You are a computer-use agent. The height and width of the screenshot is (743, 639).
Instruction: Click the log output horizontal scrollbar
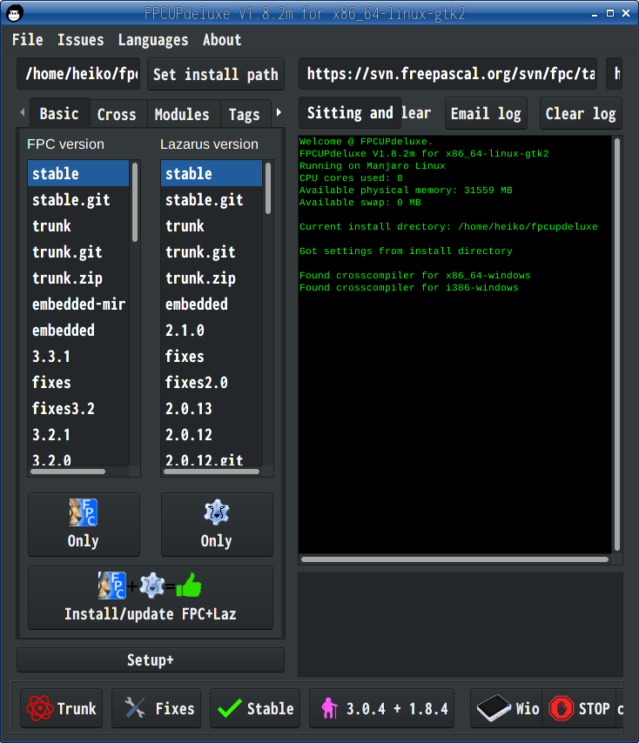tap(454, 559)
